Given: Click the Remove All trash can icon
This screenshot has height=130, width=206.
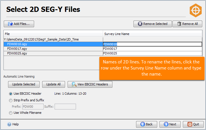Looking at the screenshot, I should [179, 24].
